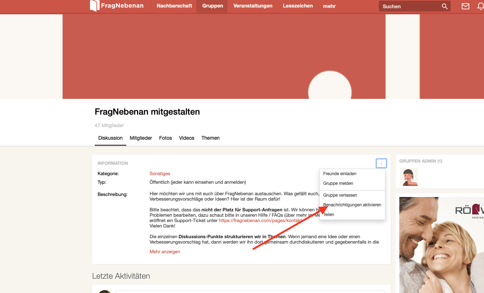Viewport: 484px width, 293px height.
Task: Click Teilen in the dropdown menu
Action: click(x=329, y=215)
